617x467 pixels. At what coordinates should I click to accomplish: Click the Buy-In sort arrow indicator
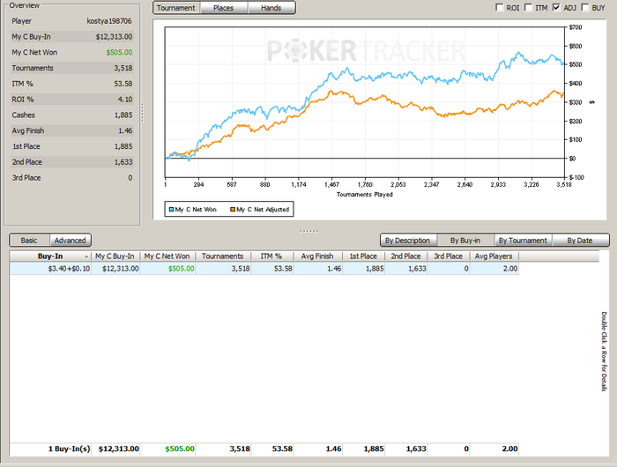[x=86, y=256]
